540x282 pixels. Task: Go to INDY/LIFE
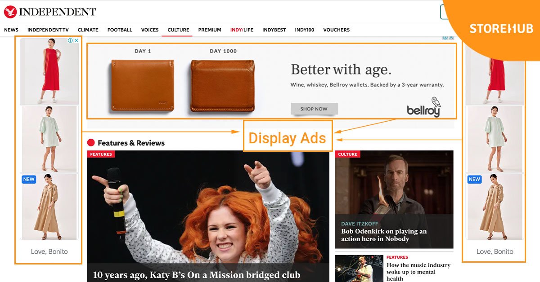[242, 30]
